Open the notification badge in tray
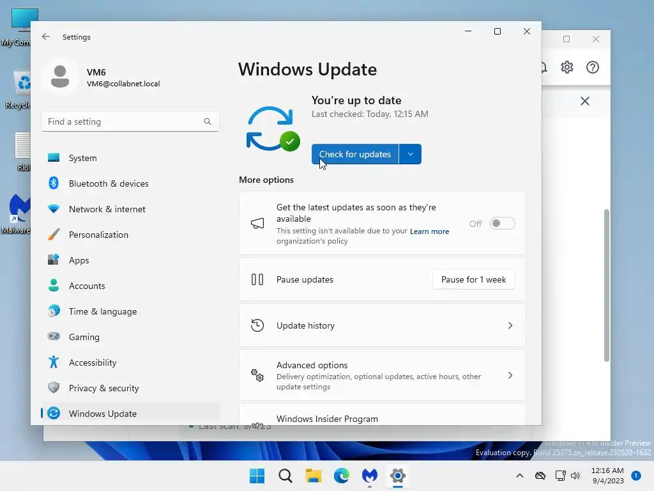654x491 pixels. 635,476
